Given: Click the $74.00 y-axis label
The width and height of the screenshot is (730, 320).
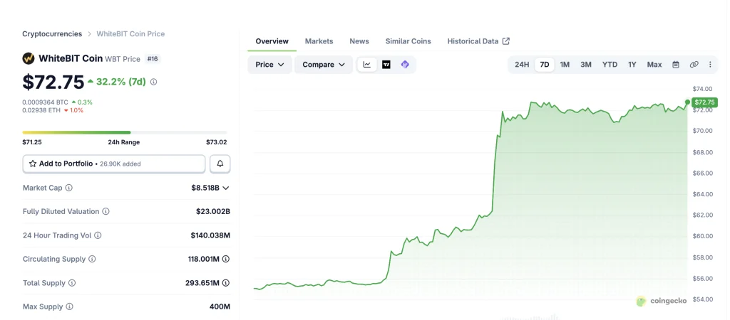Looking at the screenshot, I should [x=702, y=89].
